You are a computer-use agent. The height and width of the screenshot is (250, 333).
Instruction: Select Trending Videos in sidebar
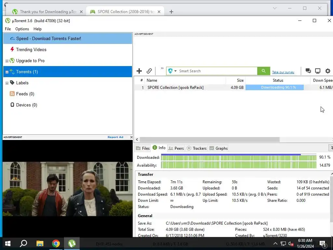pos(68,49)
